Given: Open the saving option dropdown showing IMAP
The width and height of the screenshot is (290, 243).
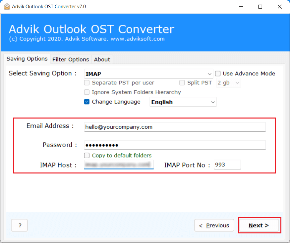Looking at the screenshot, I should click(209, 73).
